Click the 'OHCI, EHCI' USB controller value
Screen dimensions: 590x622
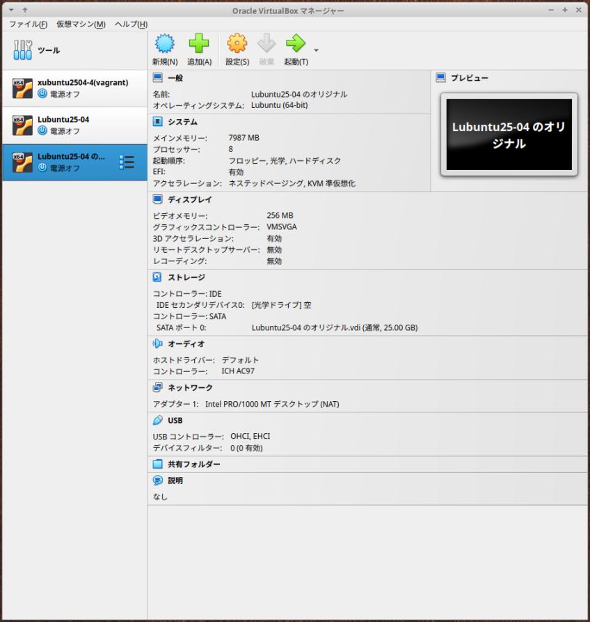250,436
